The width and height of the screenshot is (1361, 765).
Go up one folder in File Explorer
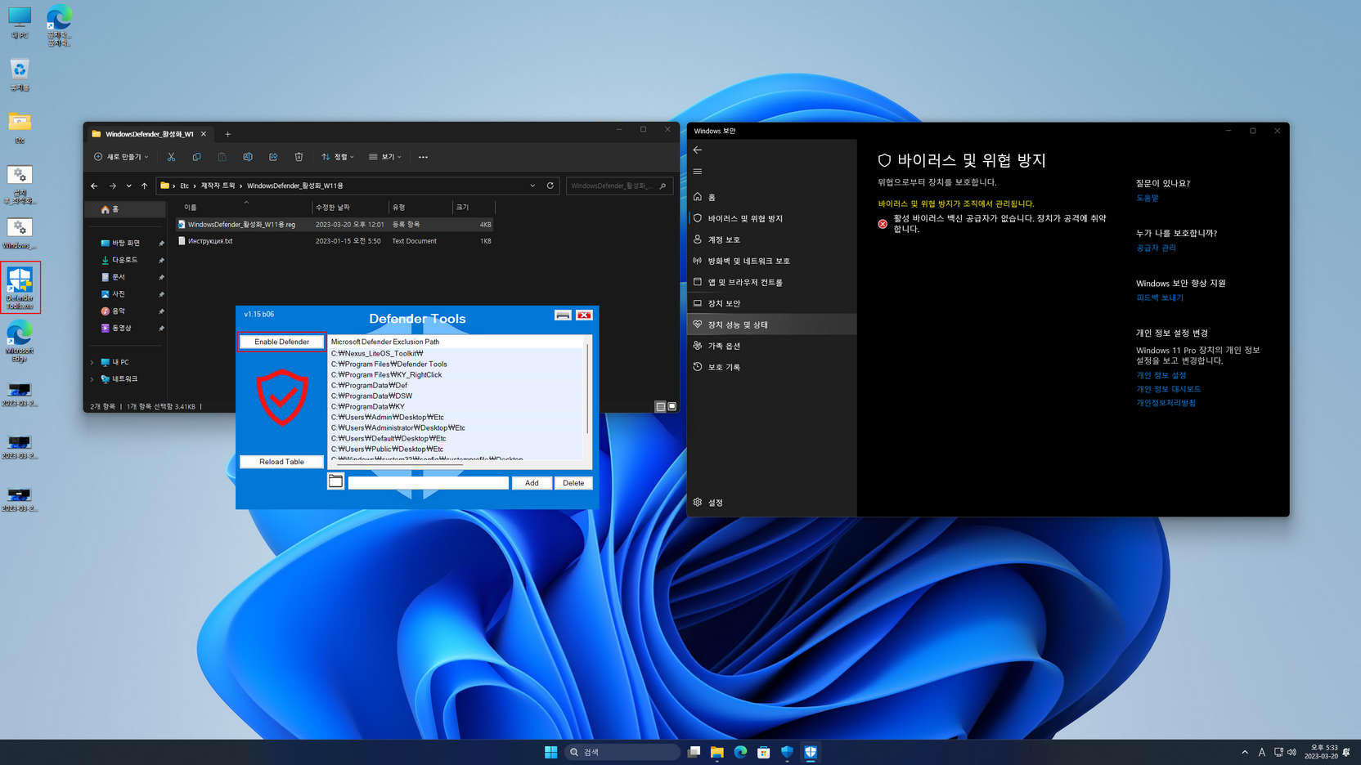pyautogui.click(x=145, y=186)
